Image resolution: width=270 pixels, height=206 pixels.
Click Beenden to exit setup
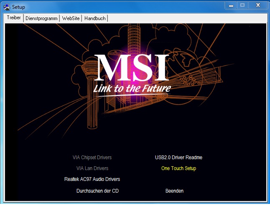point(174,191)
